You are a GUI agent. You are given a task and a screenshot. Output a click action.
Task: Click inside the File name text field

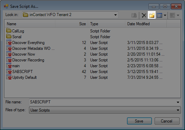coord(102,102)
